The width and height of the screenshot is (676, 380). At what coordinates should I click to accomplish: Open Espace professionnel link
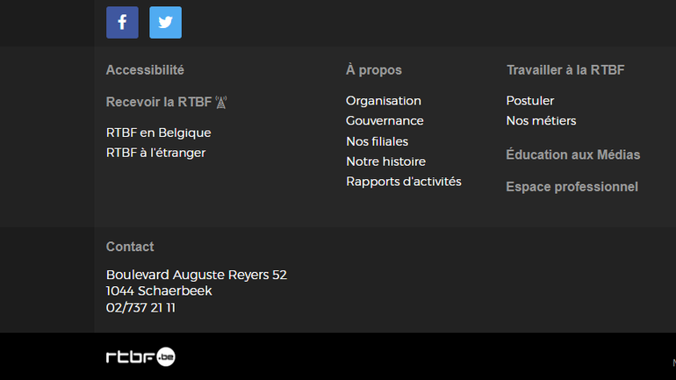572,187
